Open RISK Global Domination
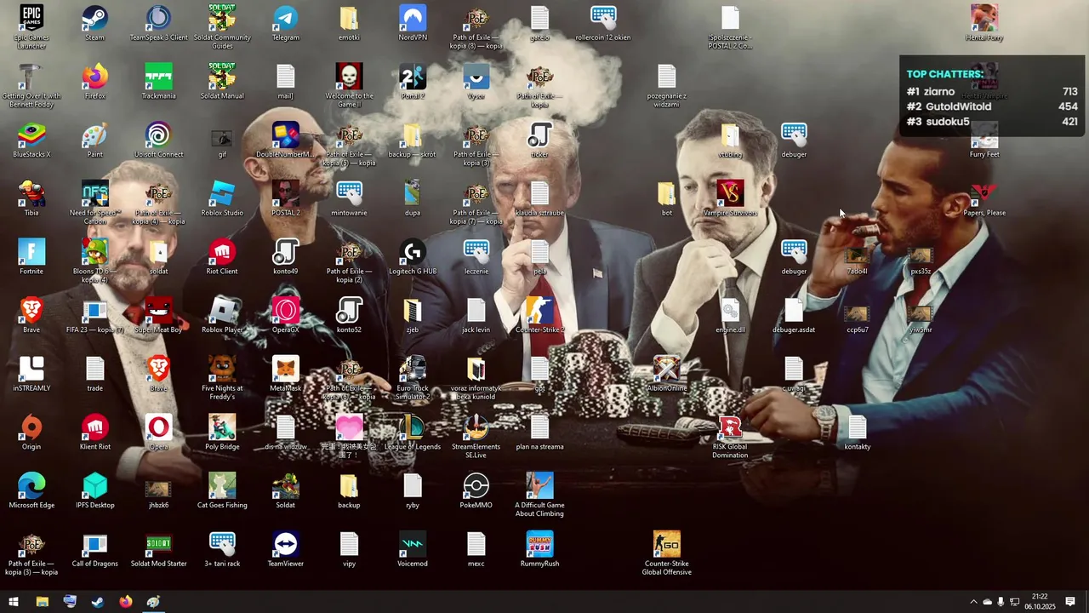Image resolution: width=1089 pixels, height=613 pixels. click(x=730, y=437)
